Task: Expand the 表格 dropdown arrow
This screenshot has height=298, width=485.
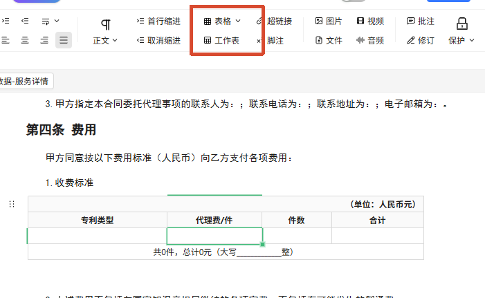Action: click(x=238, y=21)
